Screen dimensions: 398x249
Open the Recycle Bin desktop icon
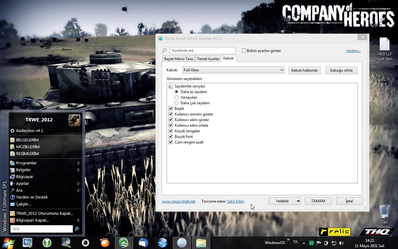pyautogui.click(x=385, y=216)
